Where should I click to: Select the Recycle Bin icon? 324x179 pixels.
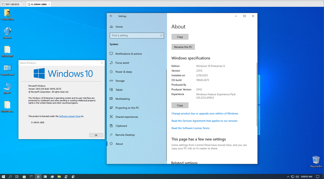[x=316, y=162]
